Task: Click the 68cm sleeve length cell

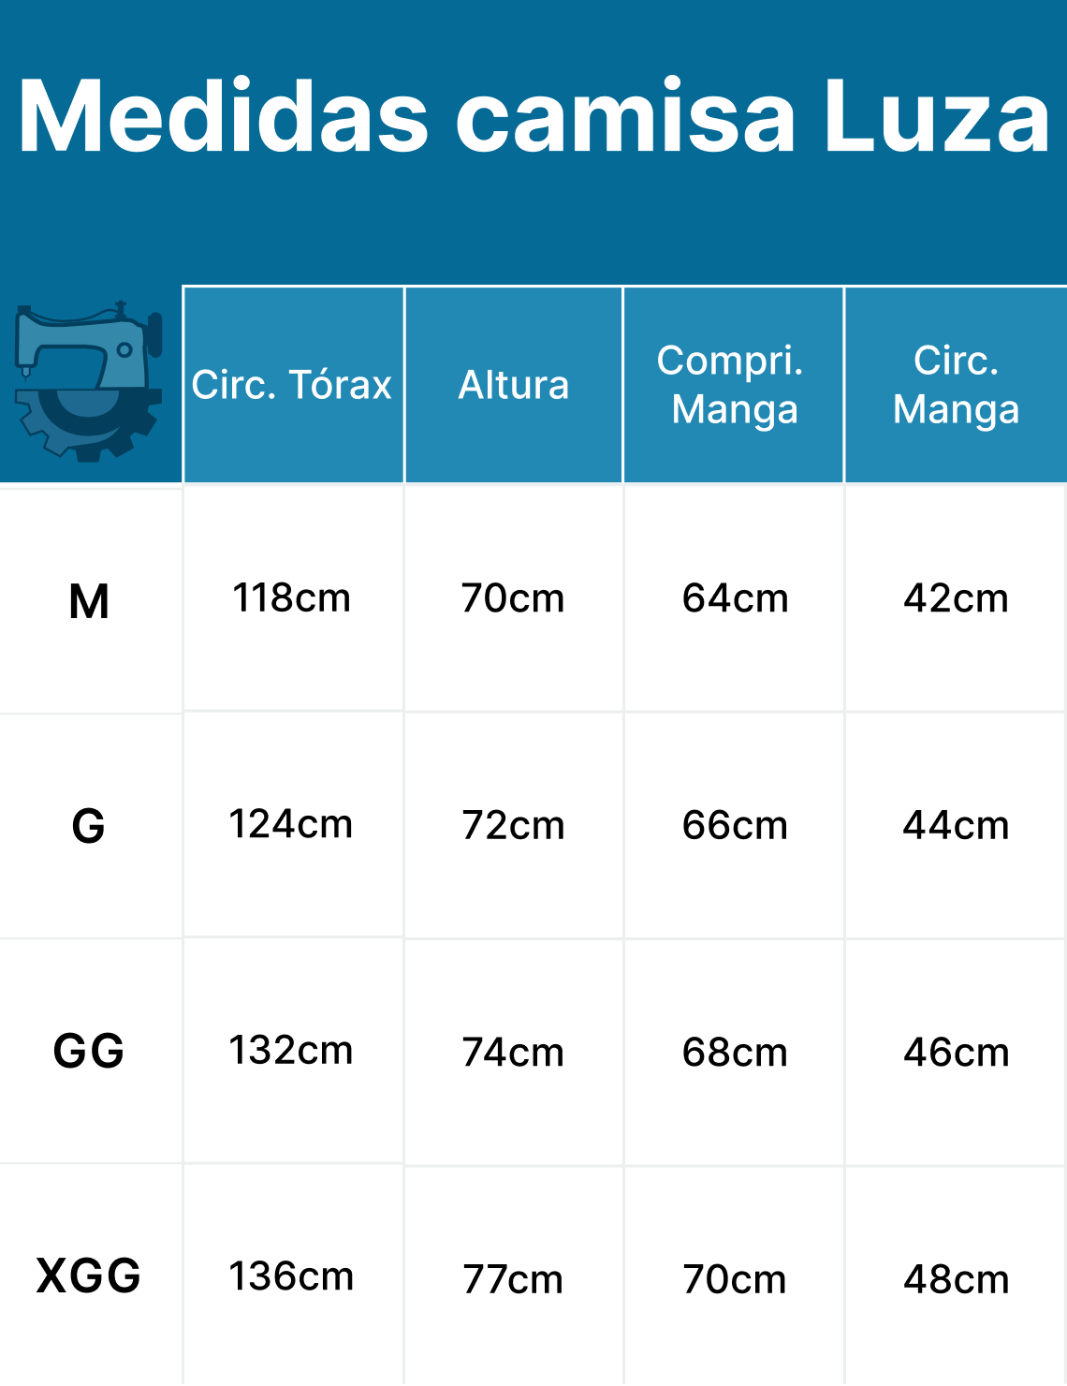Action: click(x=735, y=1053)
